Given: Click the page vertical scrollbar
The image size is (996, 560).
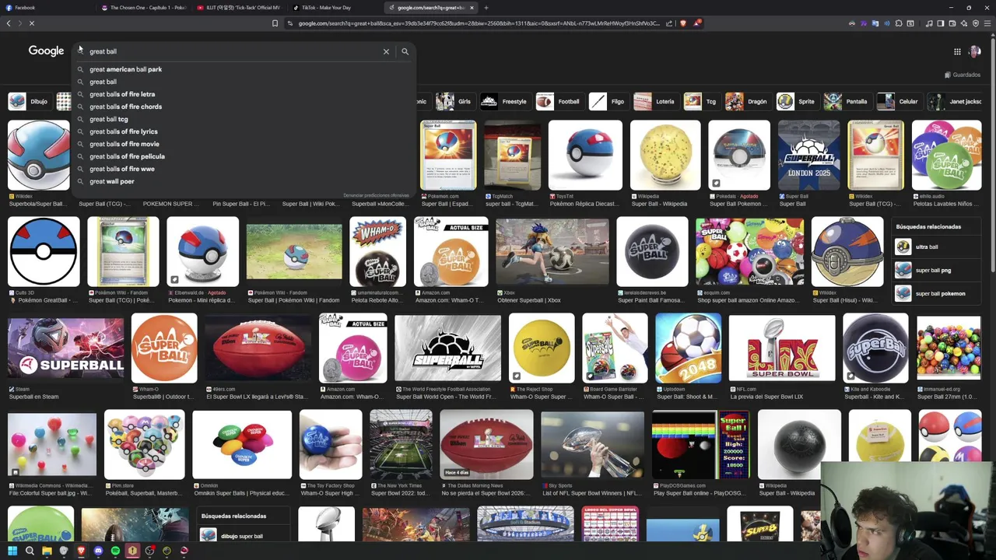Looking at the screenshot, I should [993, 156].
